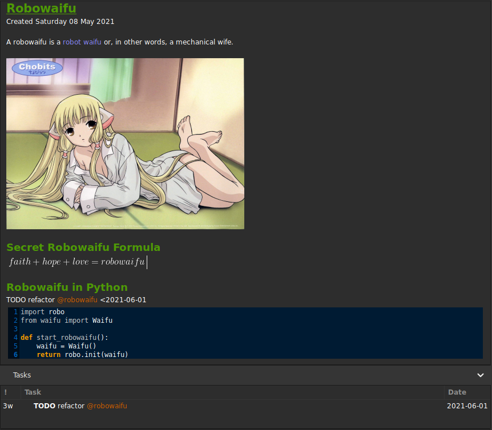Click the due date 2021-06-01 text in page
This screenshot has width=492, height=430.
(123, 300)
